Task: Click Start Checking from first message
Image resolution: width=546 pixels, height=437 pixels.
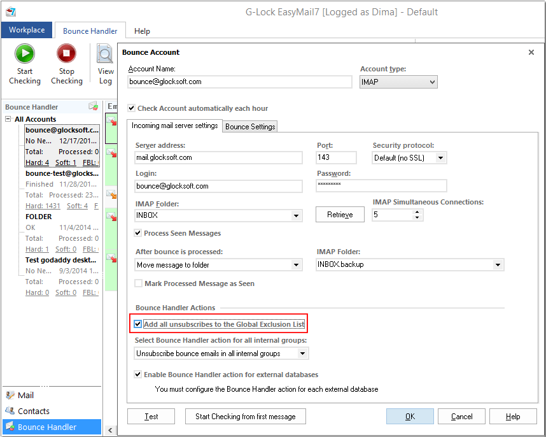Action: [x=246, y=417]
